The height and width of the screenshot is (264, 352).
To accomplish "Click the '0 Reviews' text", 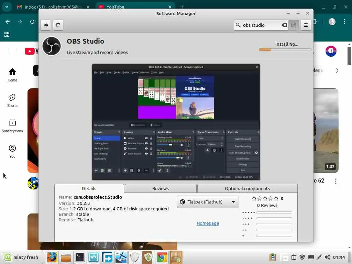I will [267, 206].
